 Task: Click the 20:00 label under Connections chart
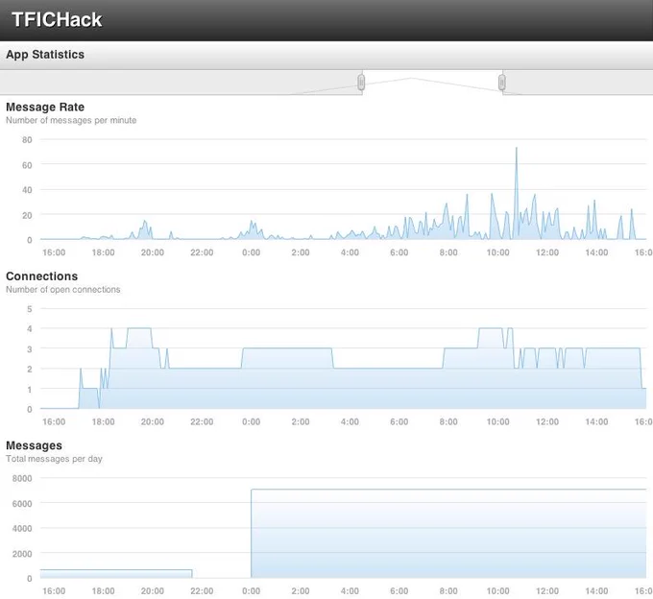point(153,422)
